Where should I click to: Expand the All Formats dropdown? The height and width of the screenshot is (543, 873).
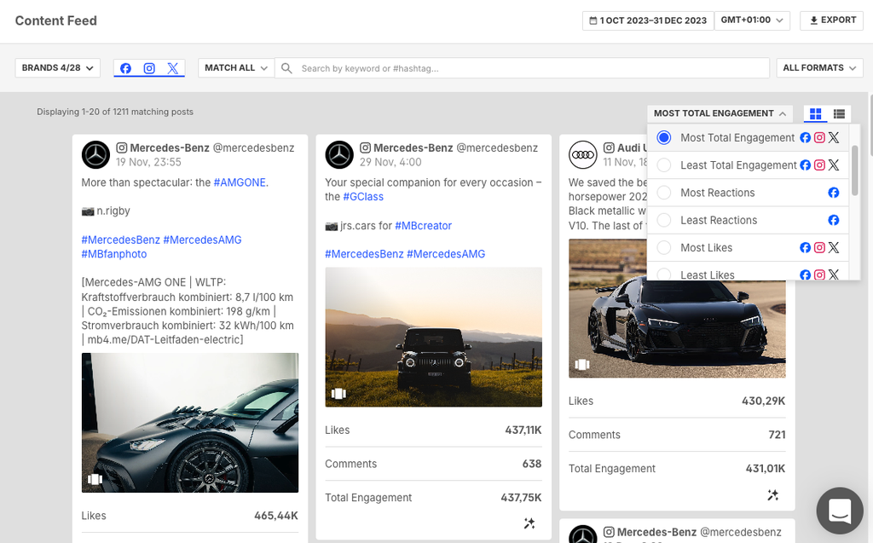click(819, 68)
